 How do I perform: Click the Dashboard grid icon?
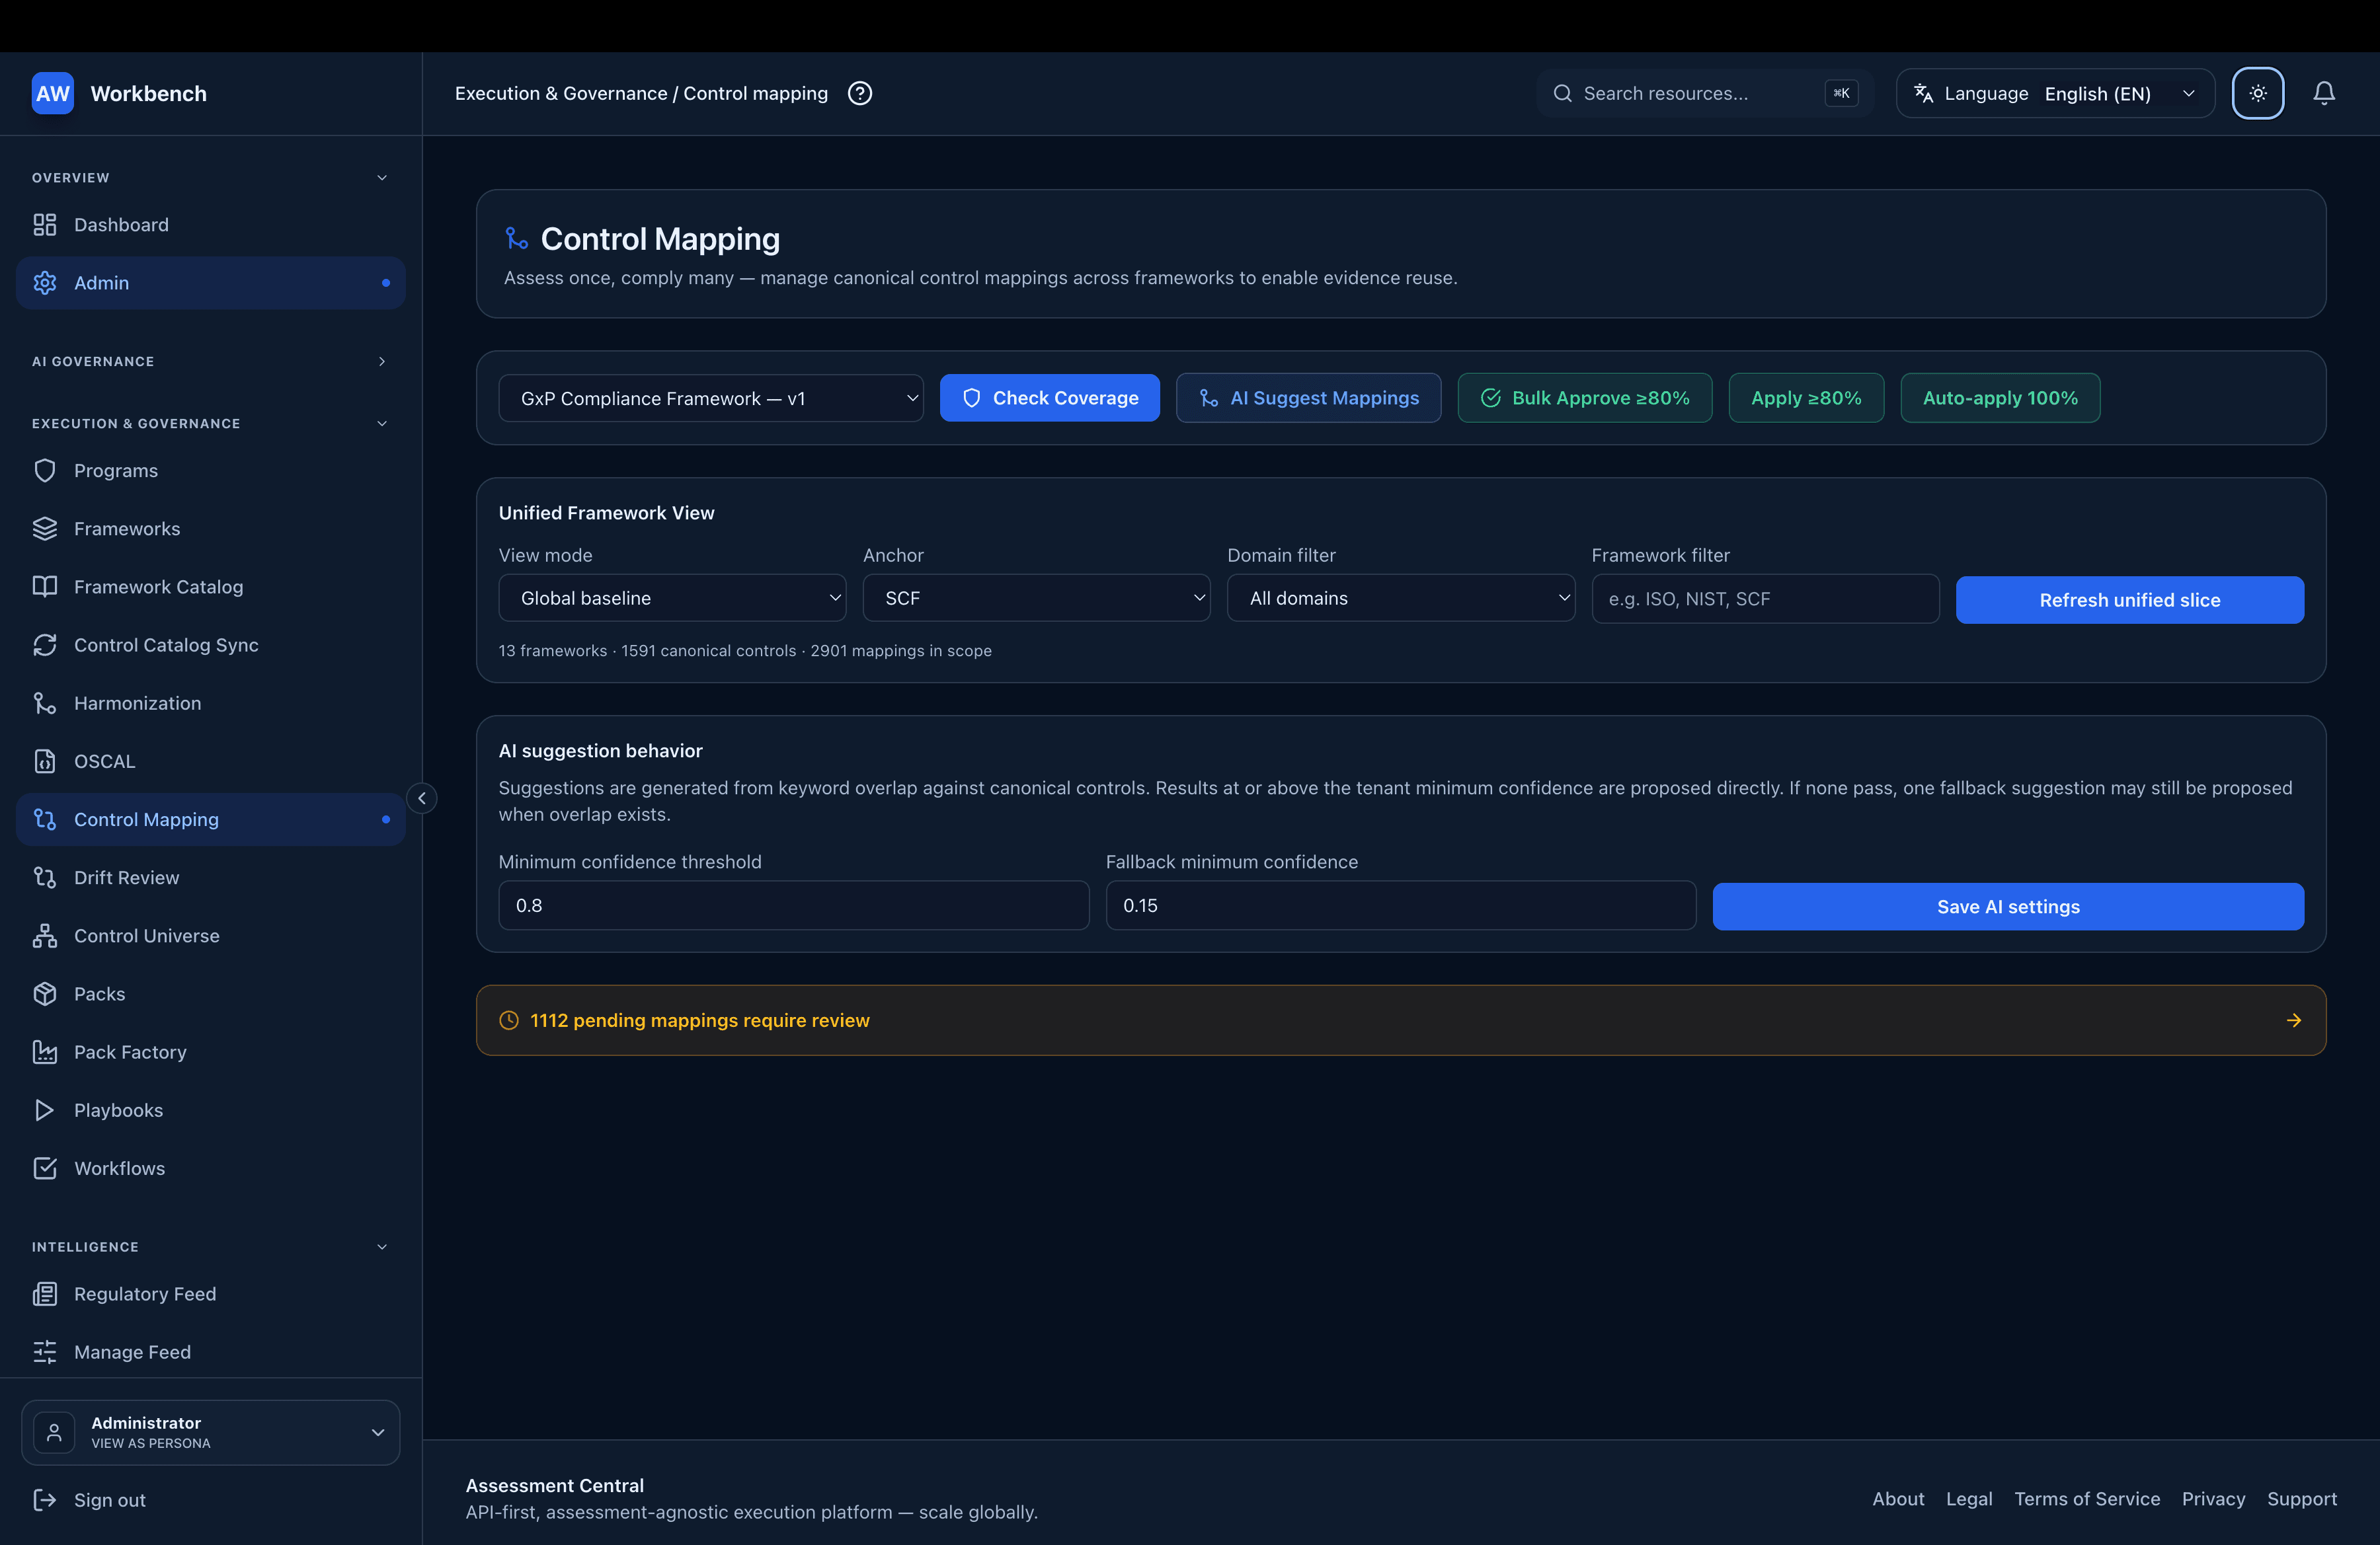click(x=45, y=225)
